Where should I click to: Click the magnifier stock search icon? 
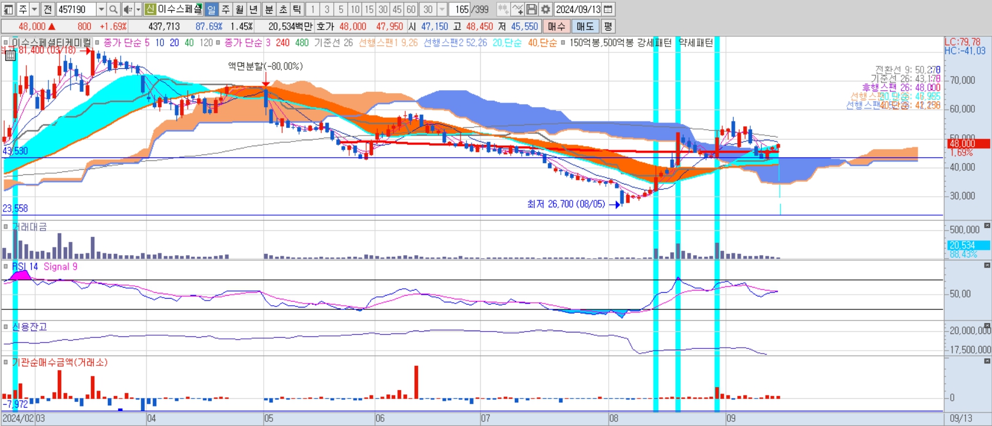(x=113, y=9)
